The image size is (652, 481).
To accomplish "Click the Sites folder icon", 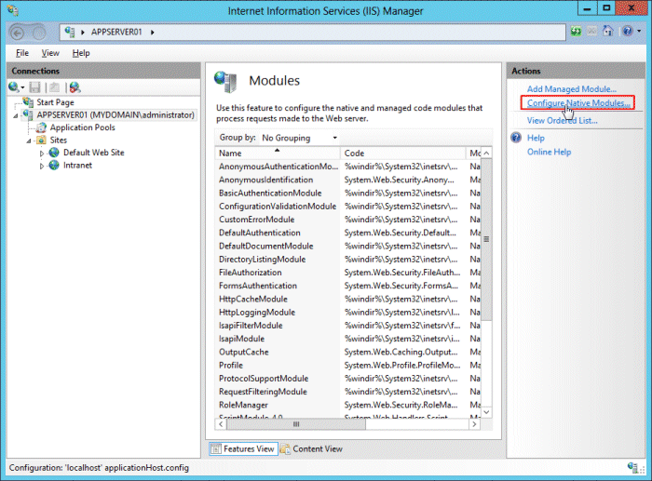I will 42,140.
